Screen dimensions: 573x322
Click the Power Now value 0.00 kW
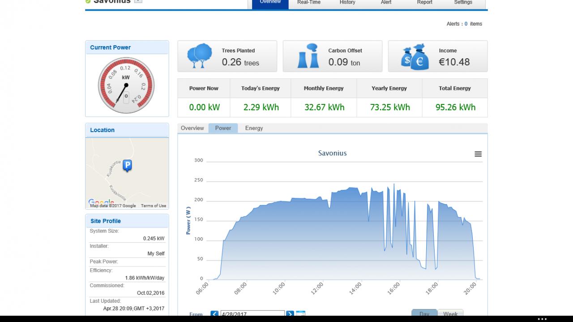[204, 107]
